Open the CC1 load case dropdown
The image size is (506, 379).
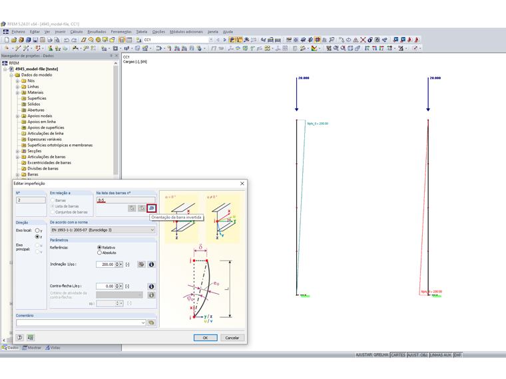pos(211,40)
